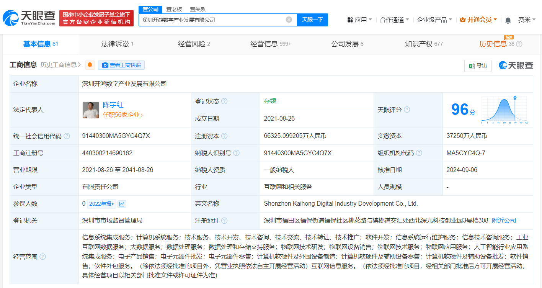Open the trend chart icon beside 2022年报
This screenshot has height=288, width=542.
click(122, 204)
